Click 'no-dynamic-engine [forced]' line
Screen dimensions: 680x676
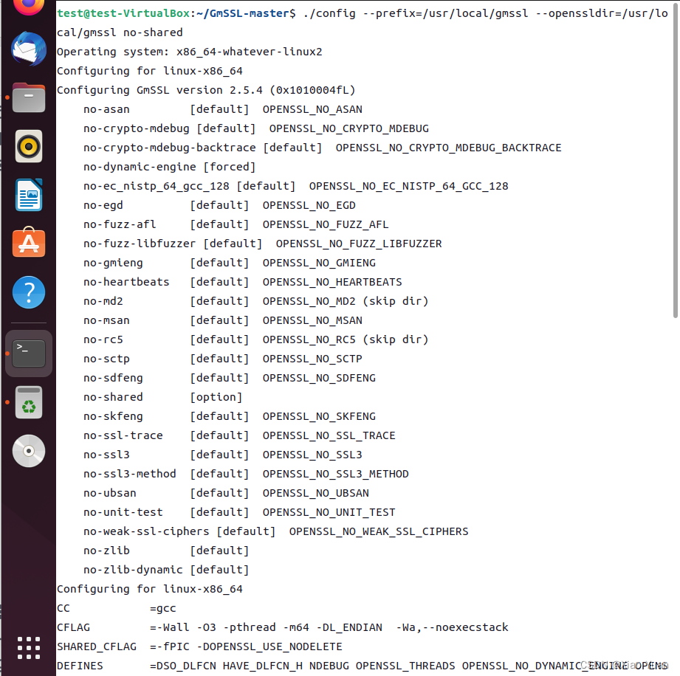[170, 167]
